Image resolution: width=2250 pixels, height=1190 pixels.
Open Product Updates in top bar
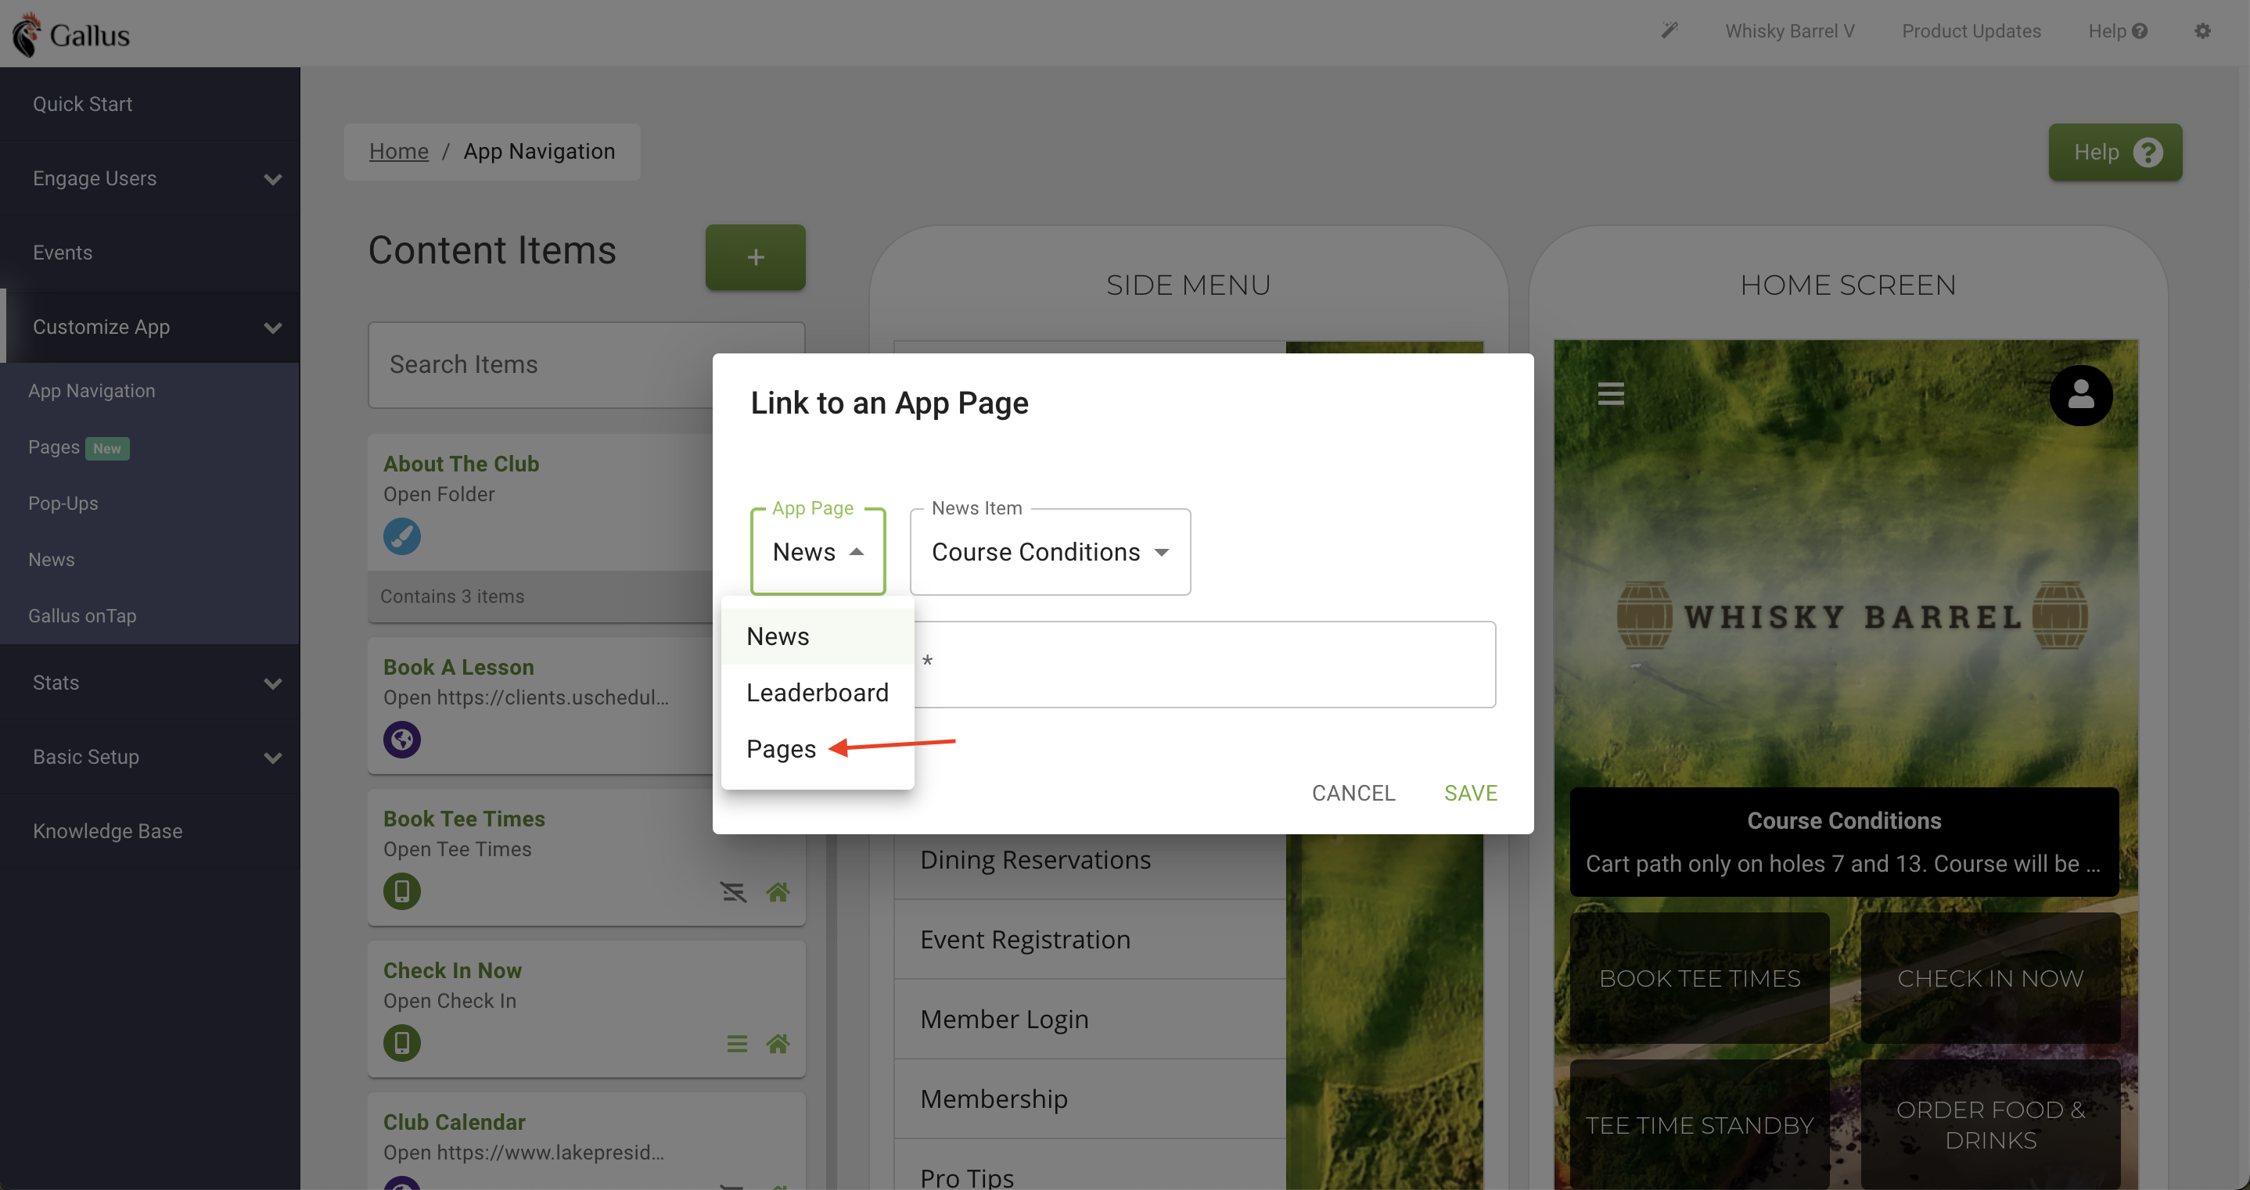tap(1971, 30)
